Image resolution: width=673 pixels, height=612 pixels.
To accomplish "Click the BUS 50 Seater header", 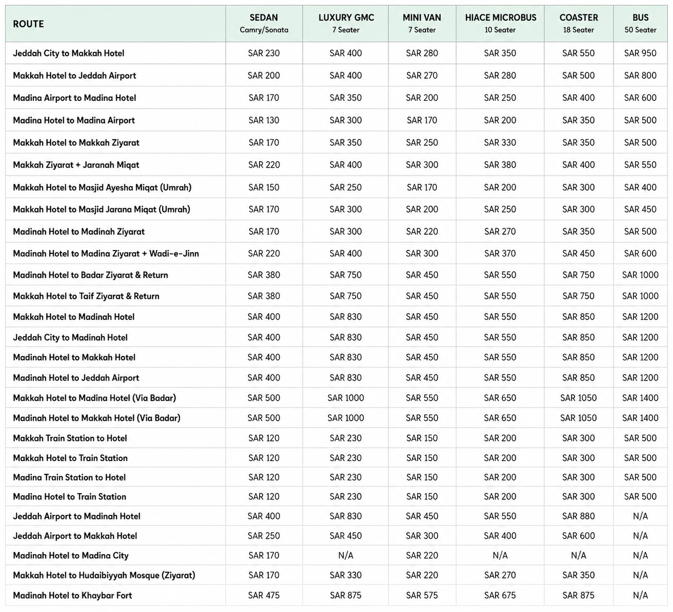I will tap(640, 24).
